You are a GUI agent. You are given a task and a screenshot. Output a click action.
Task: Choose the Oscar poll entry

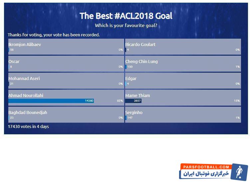tap(66, 64)
